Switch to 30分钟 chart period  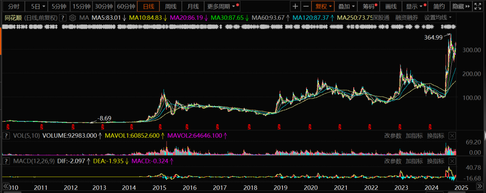click(104, 6)
